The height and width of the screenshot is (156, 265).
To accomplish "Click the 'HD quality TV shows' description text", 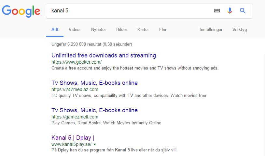I will click(x=129, y=96).
